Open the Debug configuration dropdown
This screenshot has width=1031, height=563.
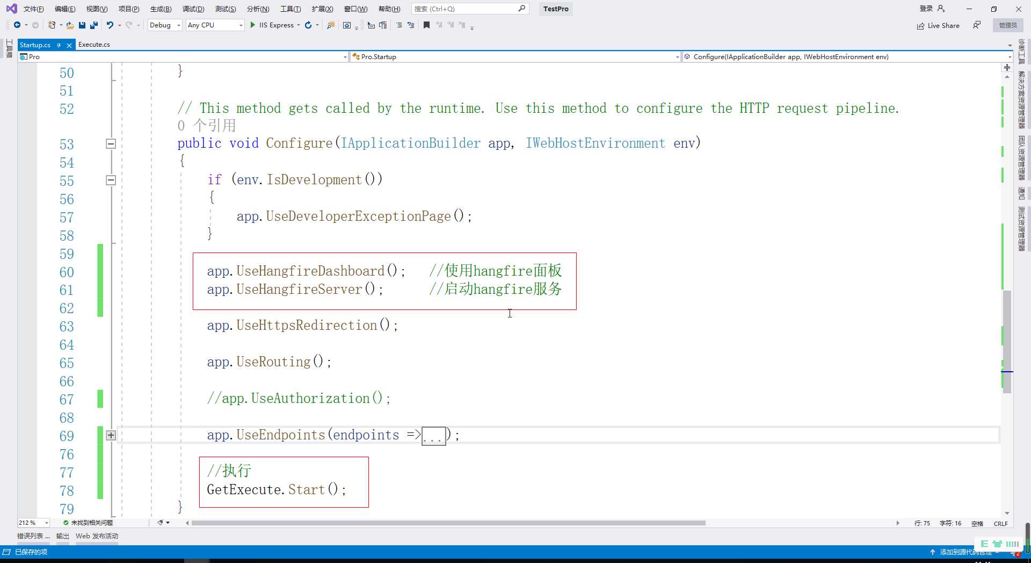click(x=165, y=25)
